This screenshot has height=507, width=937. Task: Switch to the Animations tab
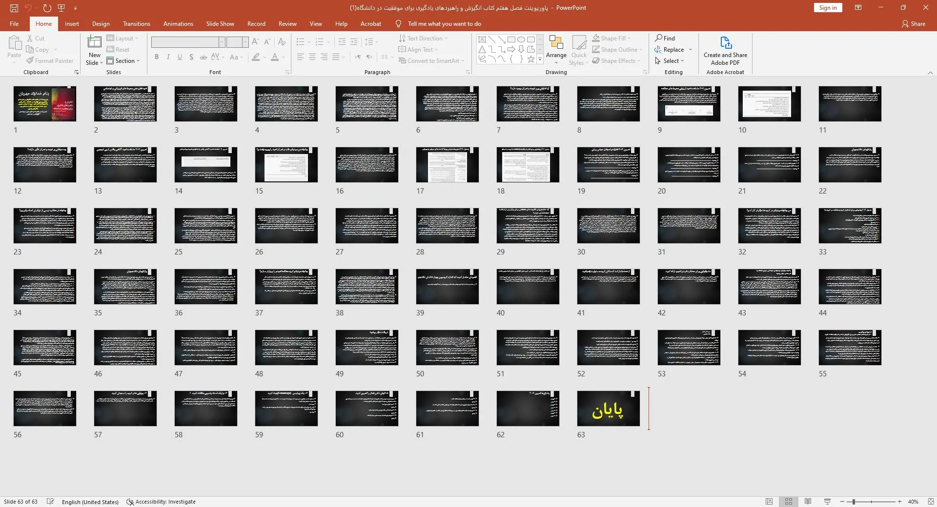click(178, 24)
